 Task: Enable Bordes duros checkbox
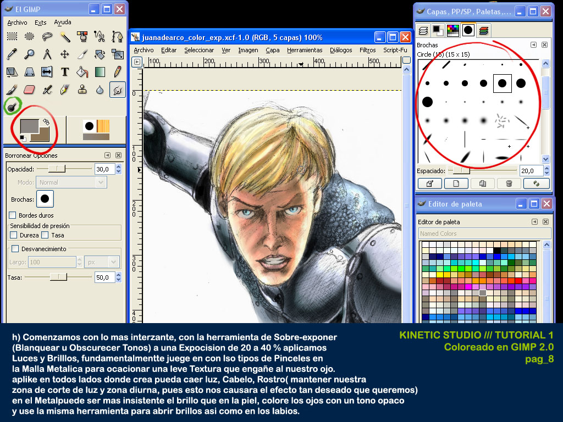[13, 215]
